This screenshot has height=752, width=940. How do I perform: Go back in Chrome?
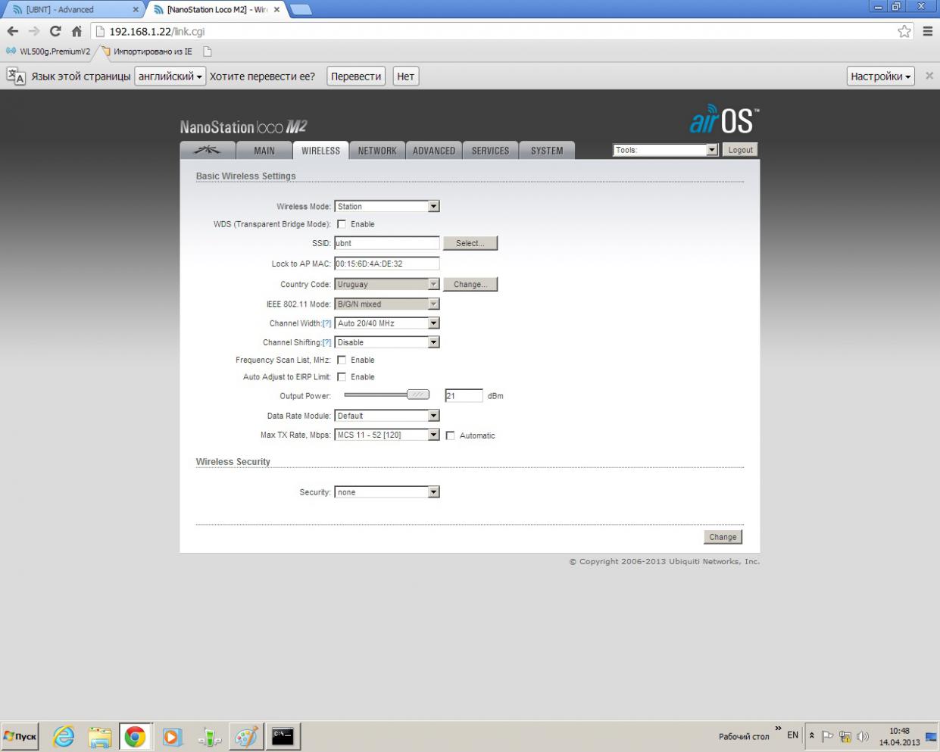pos(13,31)
